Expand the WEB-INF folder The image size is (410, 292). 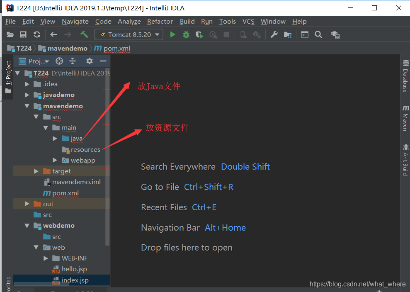click(x=46, y=258)
